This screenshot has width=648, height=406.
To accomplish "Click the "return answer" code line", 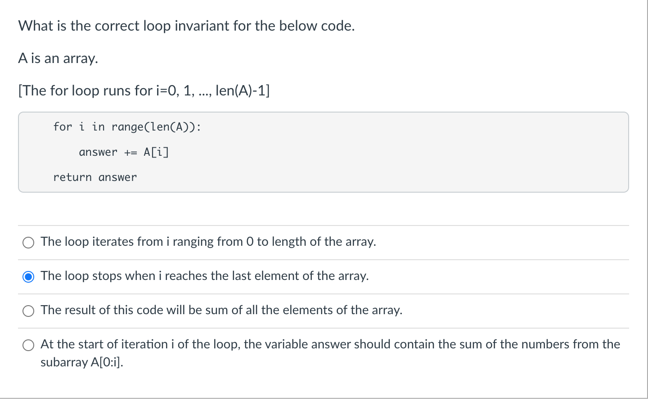I will (95, 177).
